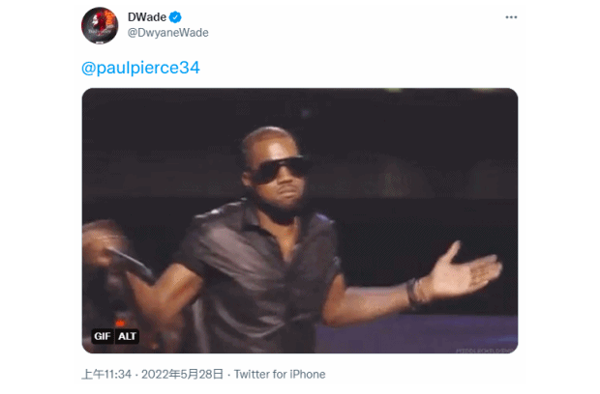
Task: Click the GIF badge on the media
Action: 103,336
